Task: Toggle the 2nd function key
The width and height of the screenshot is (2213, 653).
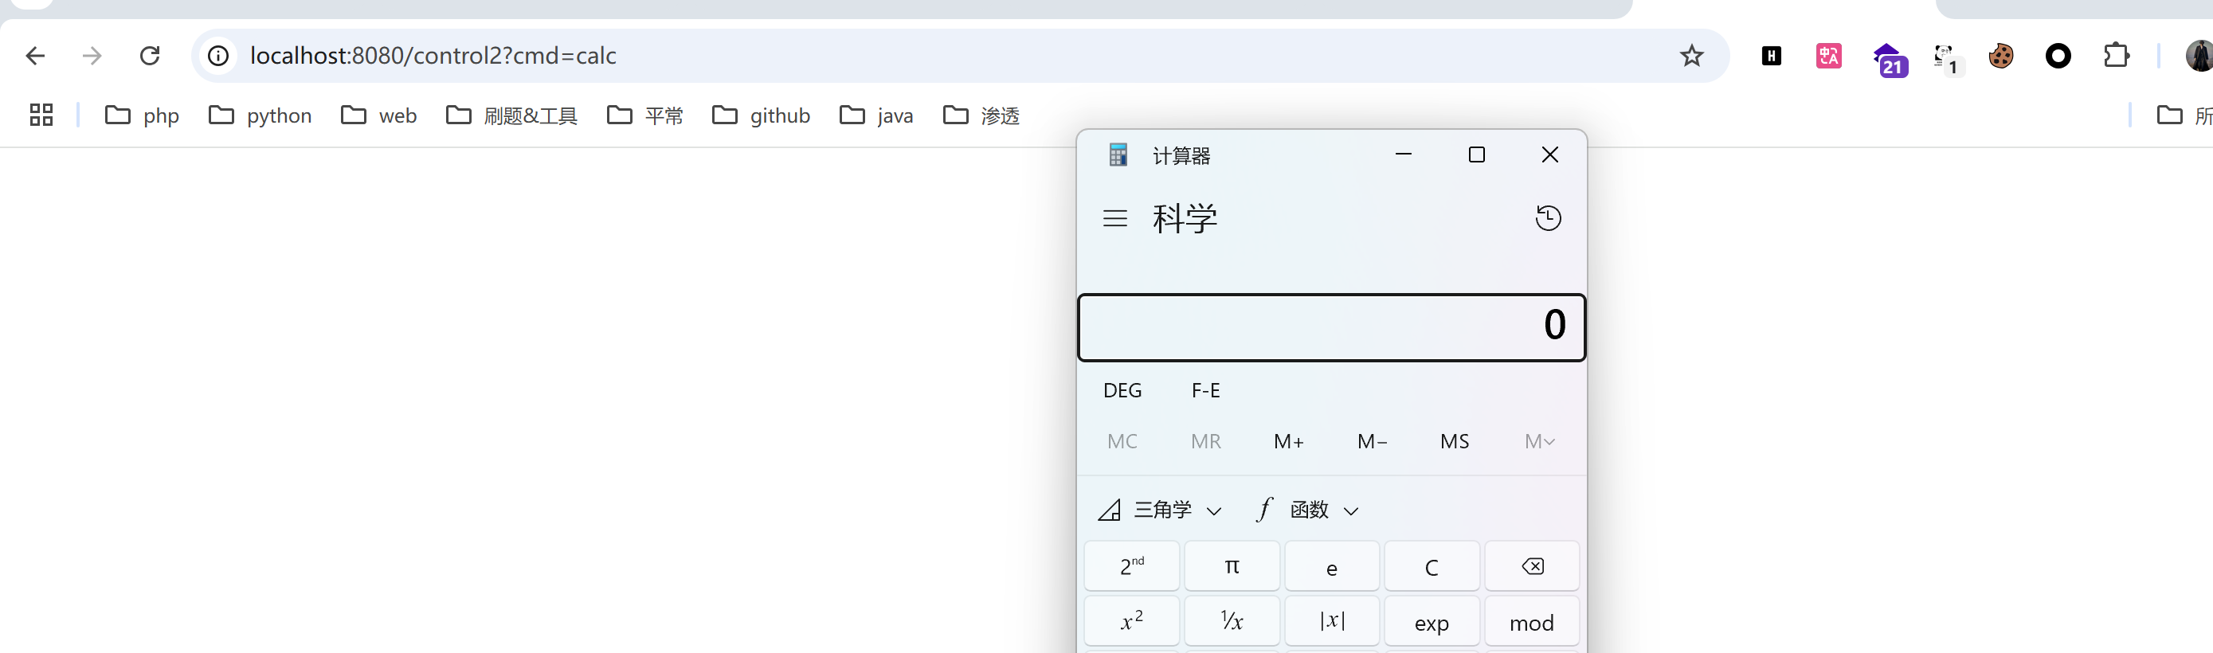Action: coord(1131,566)
